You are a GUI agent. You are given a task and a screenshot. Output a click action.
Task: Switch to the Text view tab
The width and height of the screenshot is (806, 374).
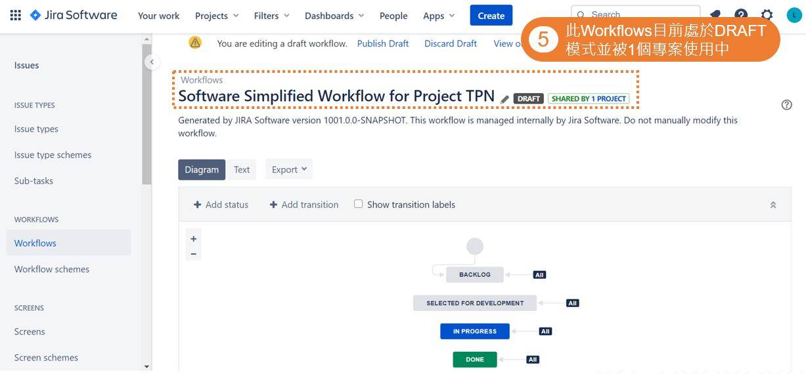[242, 169]
